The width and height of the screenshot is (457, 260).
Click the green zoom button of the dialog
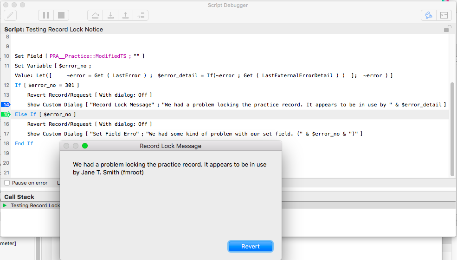point(85,146)
